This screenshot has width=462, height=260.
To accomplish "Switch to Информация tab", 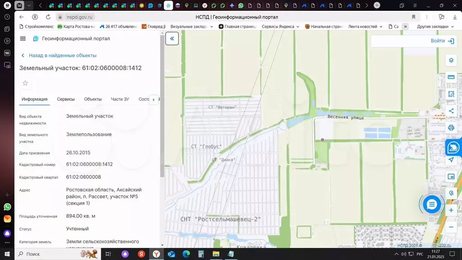I will pos(34,99).
